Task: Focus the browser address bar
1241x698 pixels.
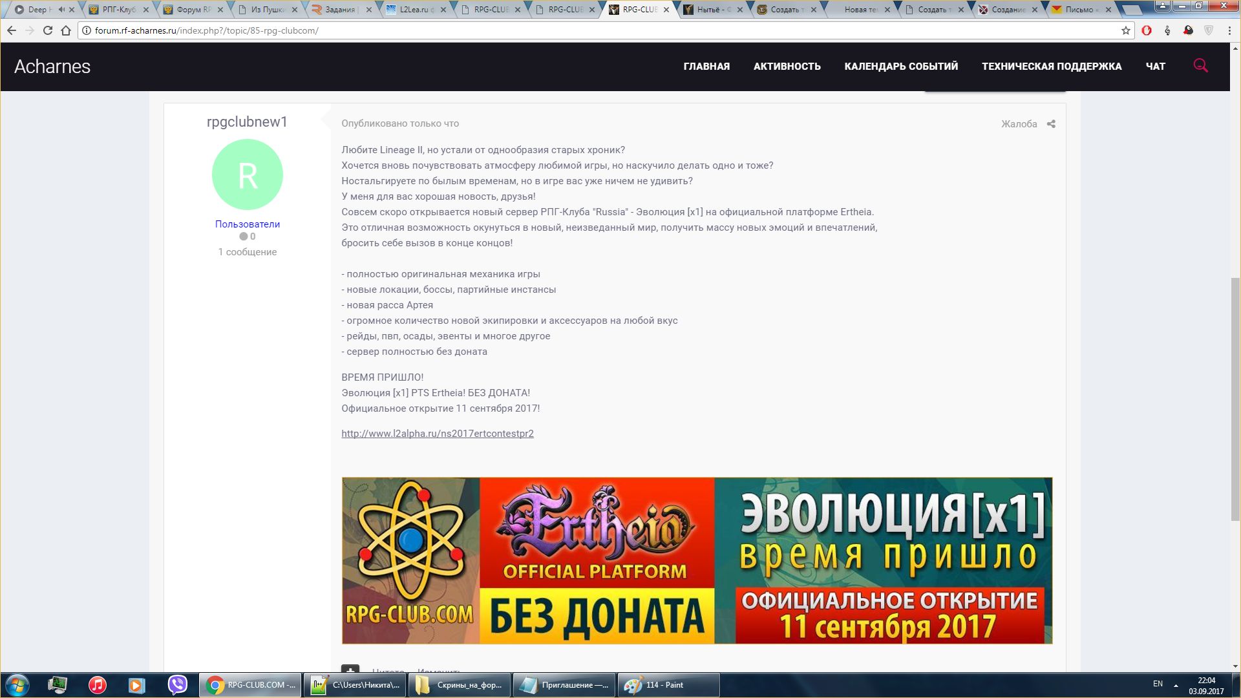Action: (601, 30)
